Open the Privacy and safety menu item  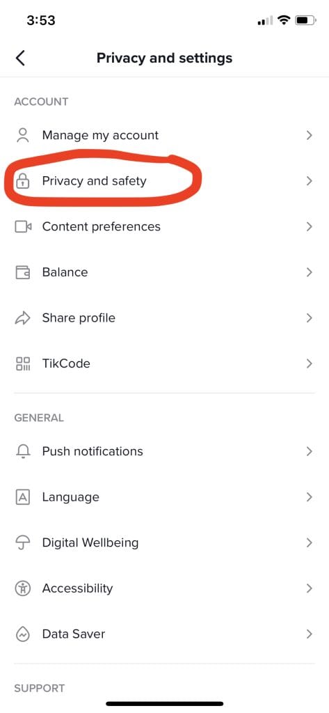[x=164, y=181]
